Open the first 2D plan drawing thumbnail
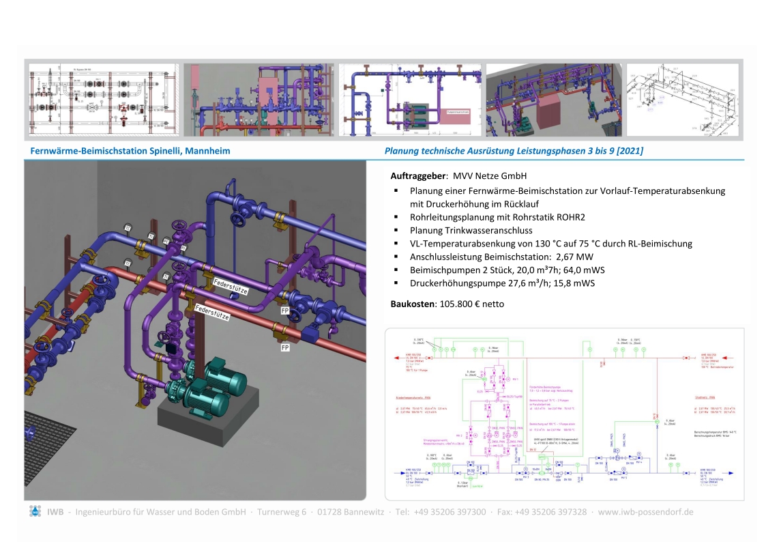 [x=104, y=100]
